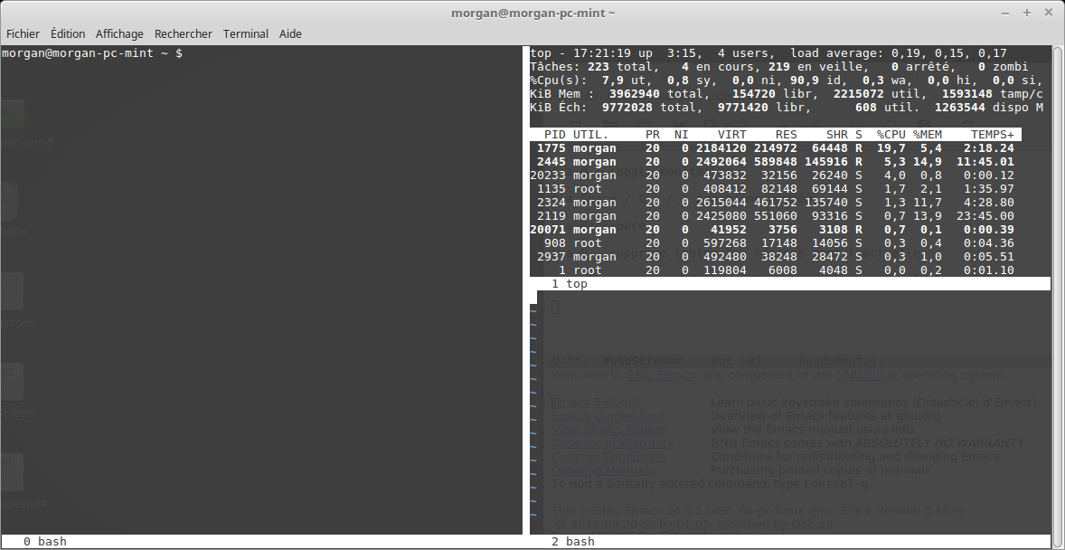This screenshot has width=1065, height=550.
Task: Click the %MEM column header in top
Action: tap(928, 135)
